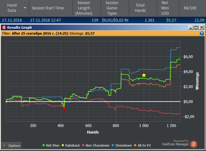This screenshot has width=206, height=151.
Task: Click the 200 hands x-axis label
Action: coord(33,126)
